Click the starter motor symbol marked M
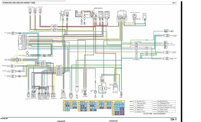201x122 pixels. pos(84,18)
